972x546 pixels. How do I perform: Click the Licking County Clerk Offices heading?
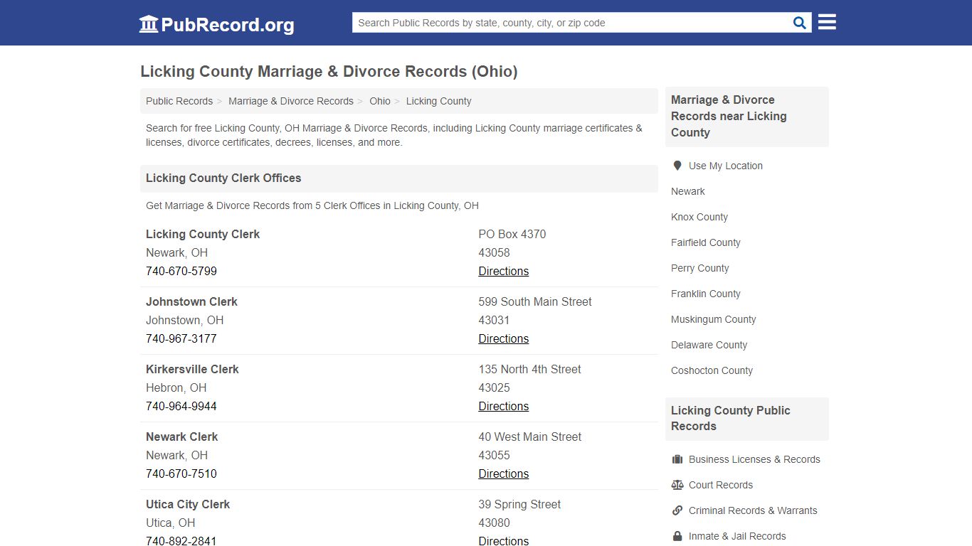coord(223,178)
